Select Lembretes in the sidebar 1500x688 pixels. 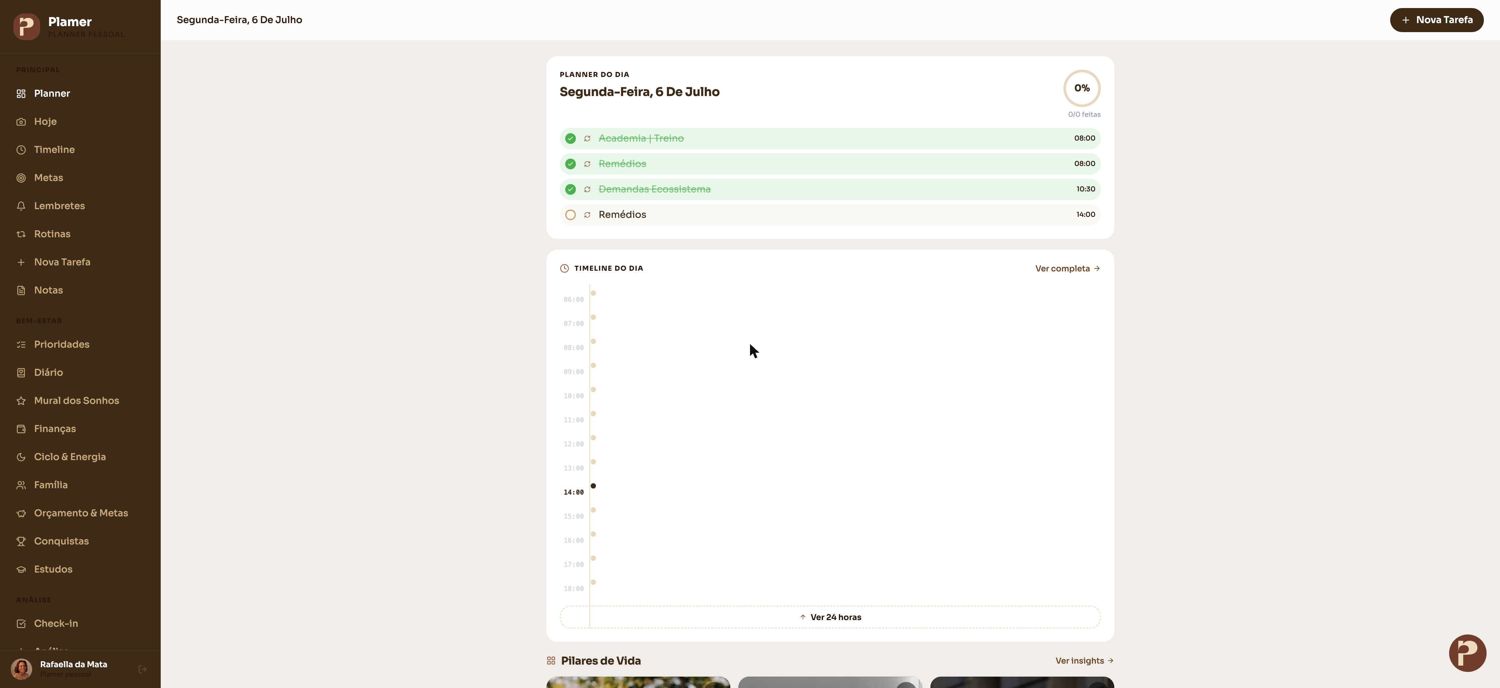80,206
